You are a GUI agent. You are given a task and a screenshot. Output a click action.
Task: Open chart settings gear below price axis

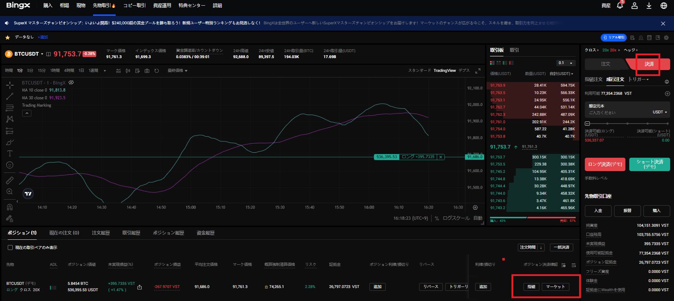(475, 207)
